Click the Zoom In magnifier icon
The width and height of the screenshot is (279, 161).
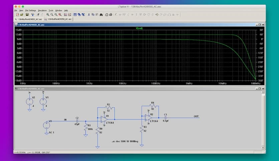[x=48, y=15]
